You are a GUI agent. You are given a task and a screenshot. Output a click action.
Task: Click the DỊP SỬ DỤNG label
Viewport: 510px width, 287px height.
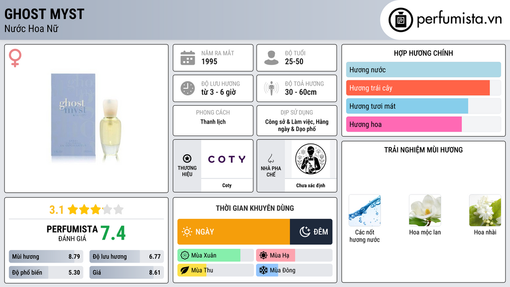297,112
